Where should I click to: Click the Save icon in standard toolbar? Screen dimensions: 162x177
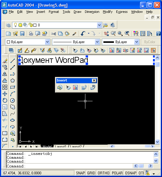click(22, 34)
